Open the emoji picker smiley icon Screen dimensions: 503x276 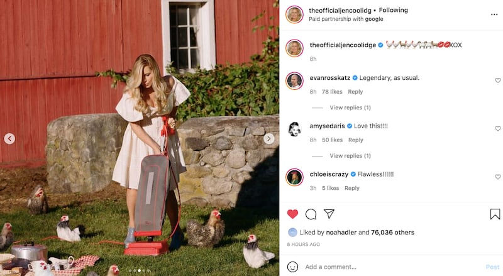[x=292, y=267]
